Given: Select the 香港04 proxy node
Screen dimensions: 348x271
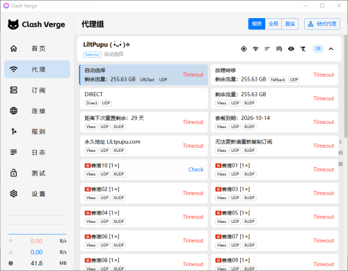Looking at the screenshot, I should tap(144, 217).
